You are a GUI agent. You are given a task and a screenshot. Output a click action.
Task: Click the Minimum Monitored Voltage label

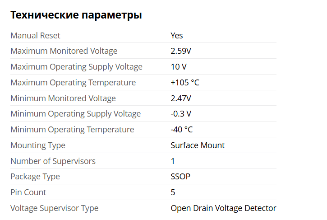(x=63, y=98)
